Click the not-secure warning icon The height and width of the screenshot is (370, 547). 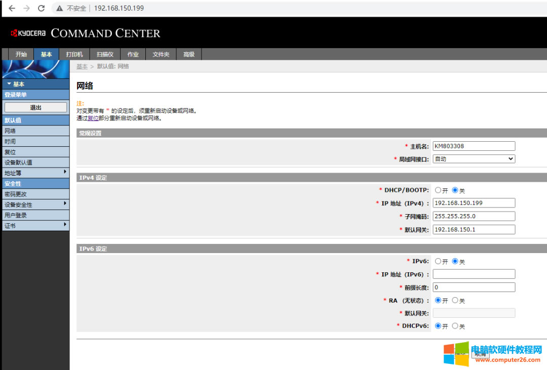[60, 8]
